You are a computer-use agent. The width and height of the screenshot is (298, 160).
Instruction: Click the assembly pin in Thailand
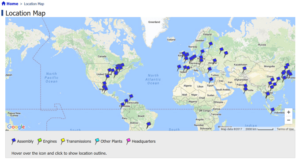tap(267, 95)
